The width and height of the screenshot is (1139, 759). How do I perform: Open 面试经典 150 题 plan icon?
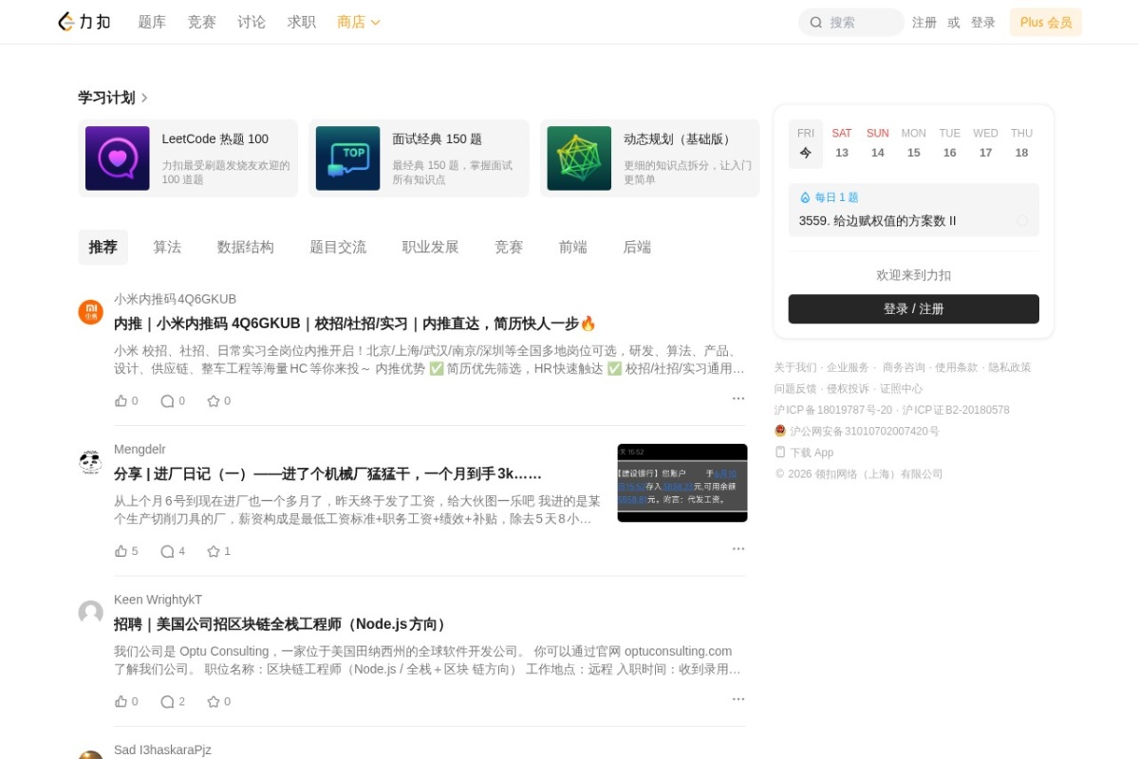[347, 158]
